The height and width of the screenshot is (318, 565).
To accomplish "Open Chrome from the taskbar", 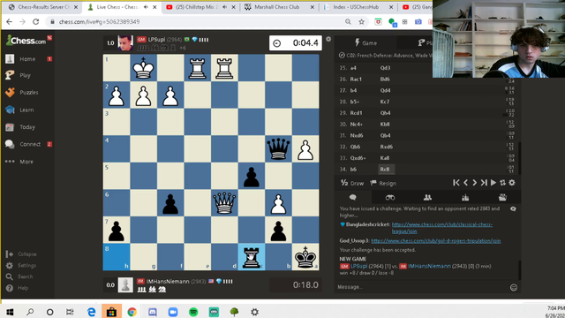I will 132,312.
